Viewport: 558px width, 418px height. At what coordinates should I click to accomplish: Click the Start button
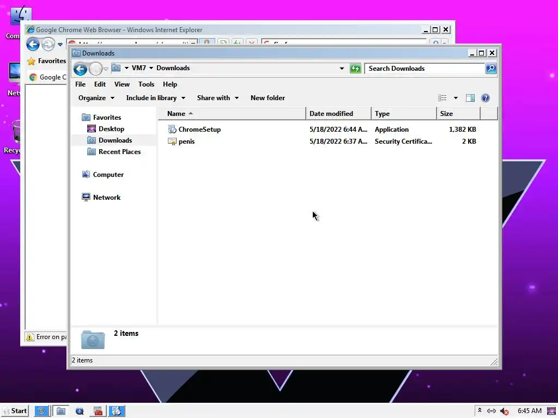click(15, 411)
